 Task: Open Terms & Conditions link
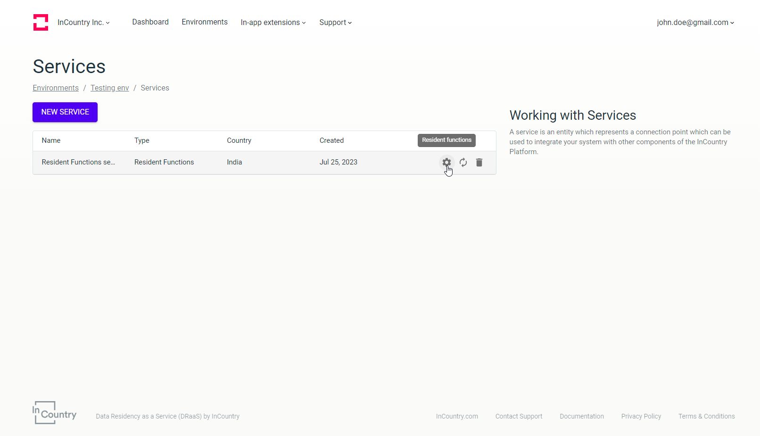pyautogui.click(x=707, y=416)
